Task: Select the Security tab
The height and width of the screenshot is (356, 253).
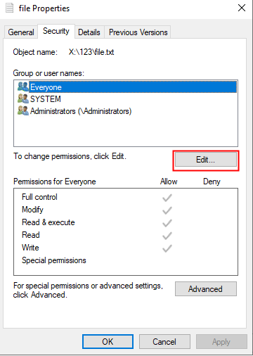Action: [x=56, y=31]
